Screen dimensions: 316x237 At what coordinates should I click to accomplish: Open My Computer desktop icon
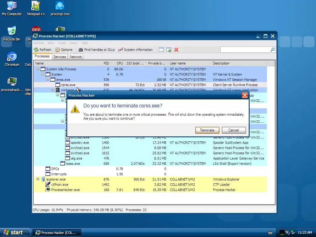coord(12,8)
